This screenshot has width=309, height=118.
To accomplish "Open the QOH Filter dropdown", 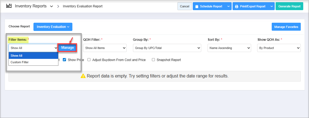I will coord(105,48).
